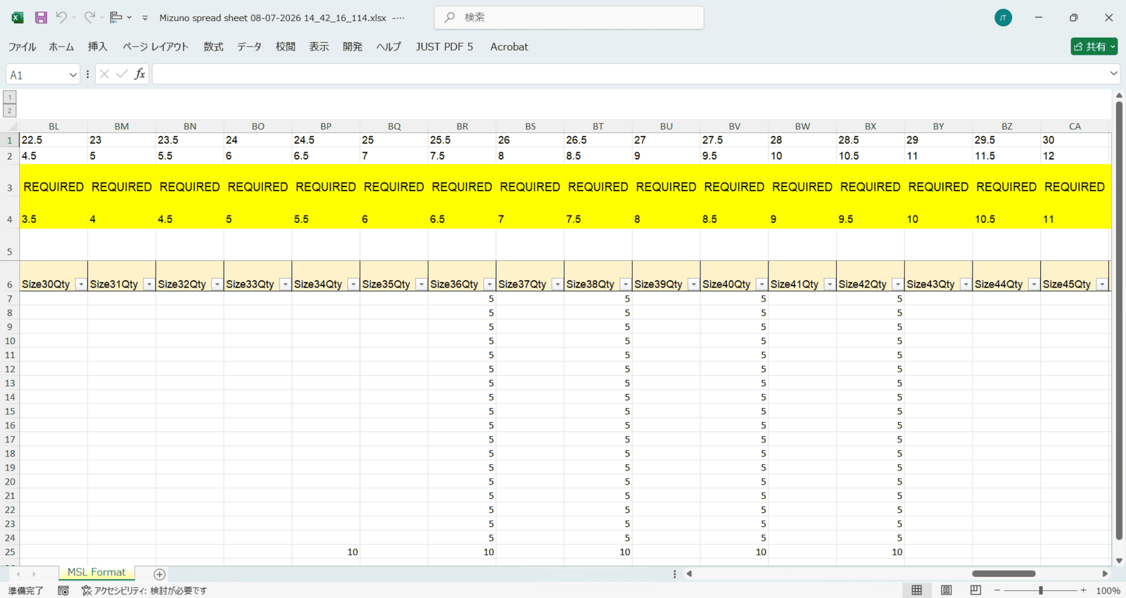
Task: Collapse outline to level 1
Action: click(10, 97)
